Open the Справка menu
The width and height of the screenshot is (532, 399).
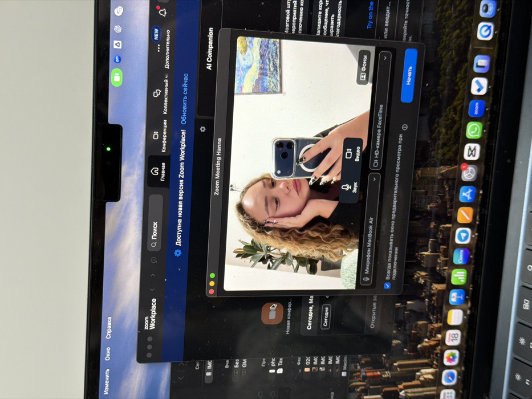click(108, 328)
